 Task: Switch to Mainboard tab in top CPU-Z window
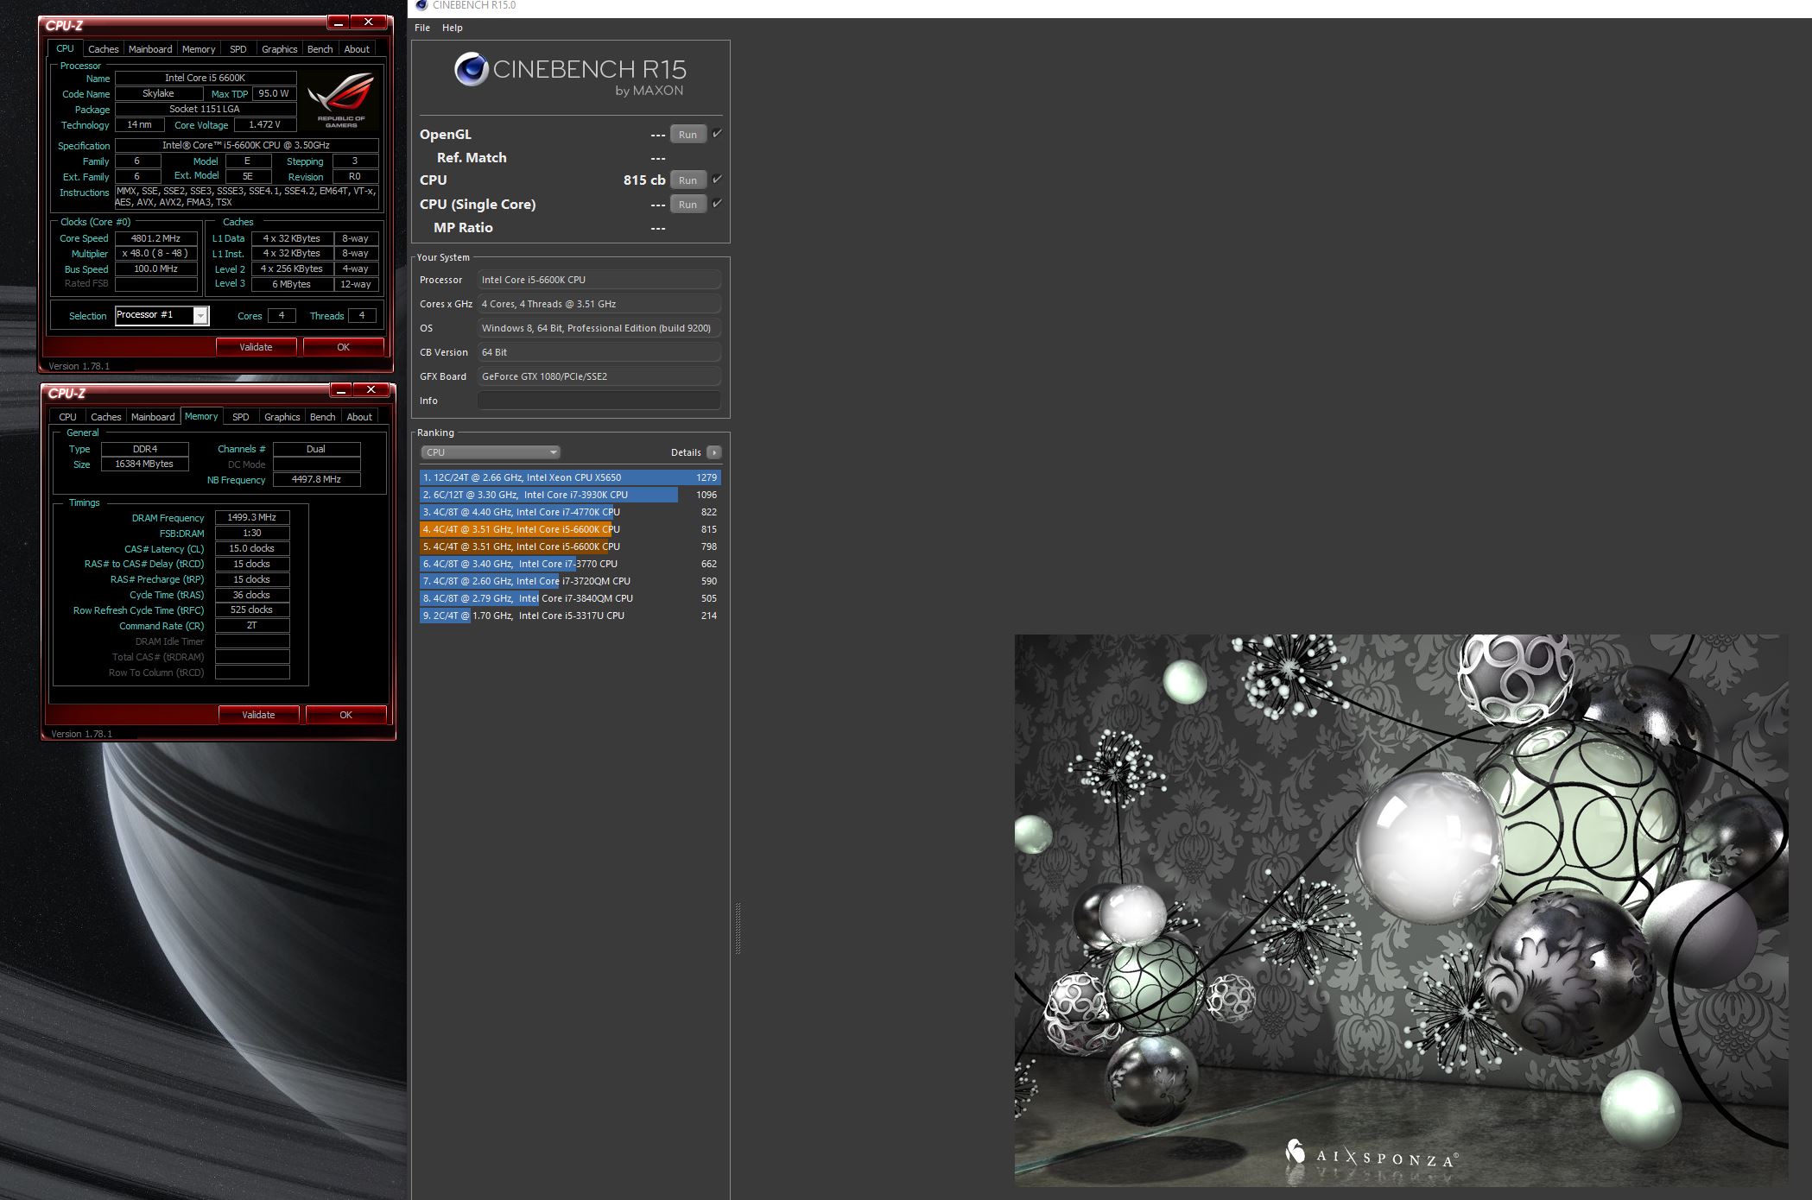150,49
